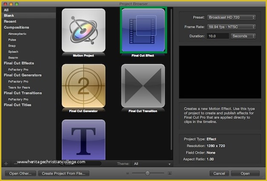Select the Final Cut Generators category
267x181 pixels.
[x=23, y=75]
